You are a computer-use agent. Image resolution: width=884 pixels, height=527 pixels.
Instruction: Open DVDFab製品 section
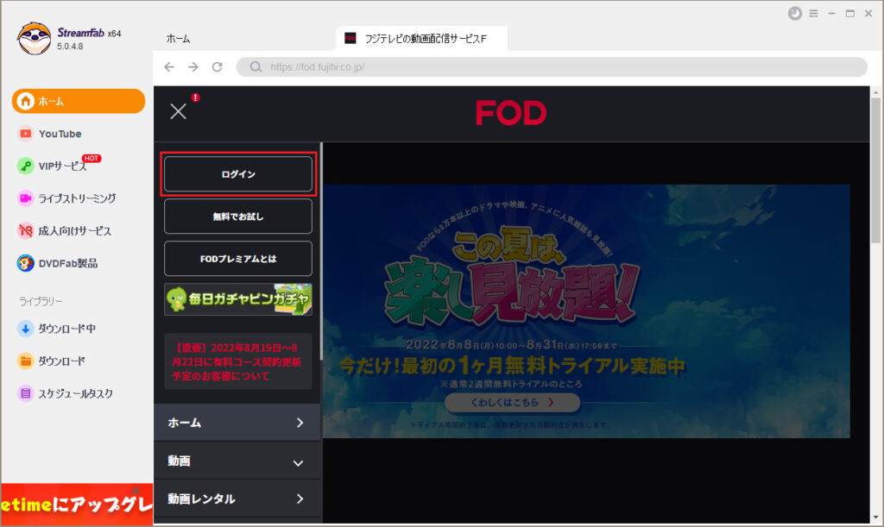(x=67, y=263)
